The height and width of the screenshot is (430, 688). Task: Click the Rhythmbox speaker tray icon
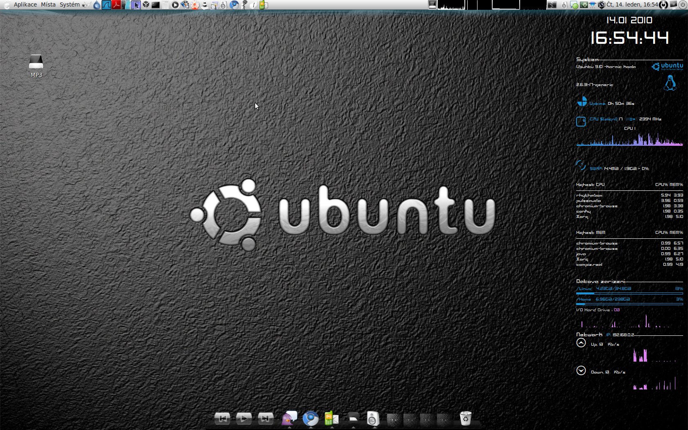(564, 5)
